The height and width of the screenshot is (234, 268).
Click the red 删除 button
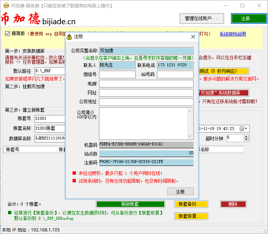coord(233,204)
